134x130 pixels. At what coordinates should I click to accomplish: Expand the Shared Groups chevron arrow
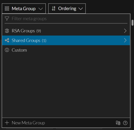point(125,40)
